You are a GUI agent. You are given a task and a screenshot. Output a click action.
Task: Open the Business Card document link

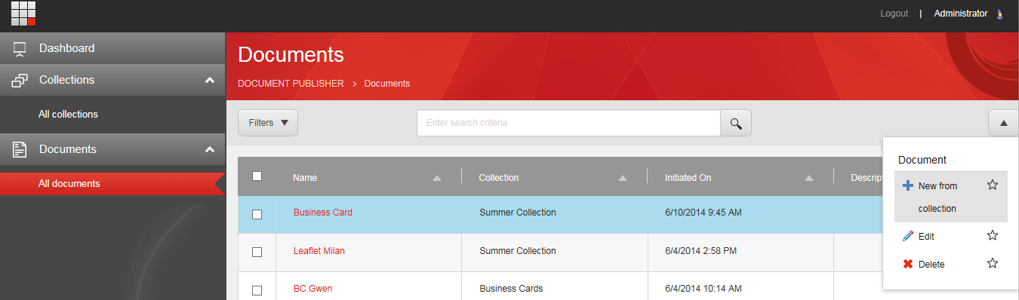pos(322,213)
